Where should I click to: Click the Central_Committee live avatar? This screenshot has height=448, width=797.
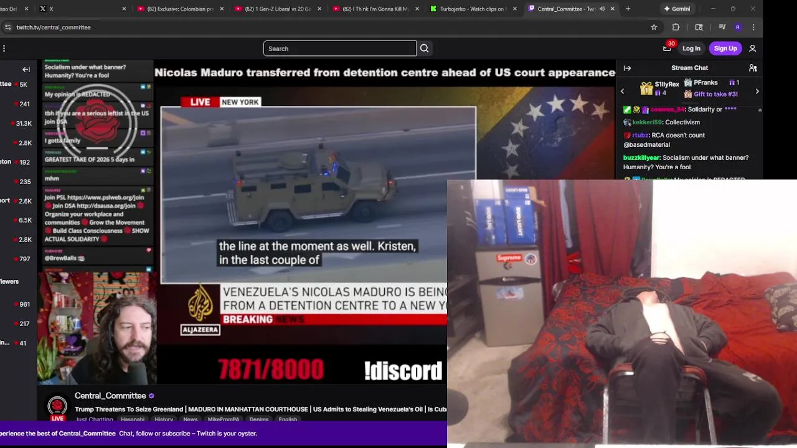(x=57, y=407)
